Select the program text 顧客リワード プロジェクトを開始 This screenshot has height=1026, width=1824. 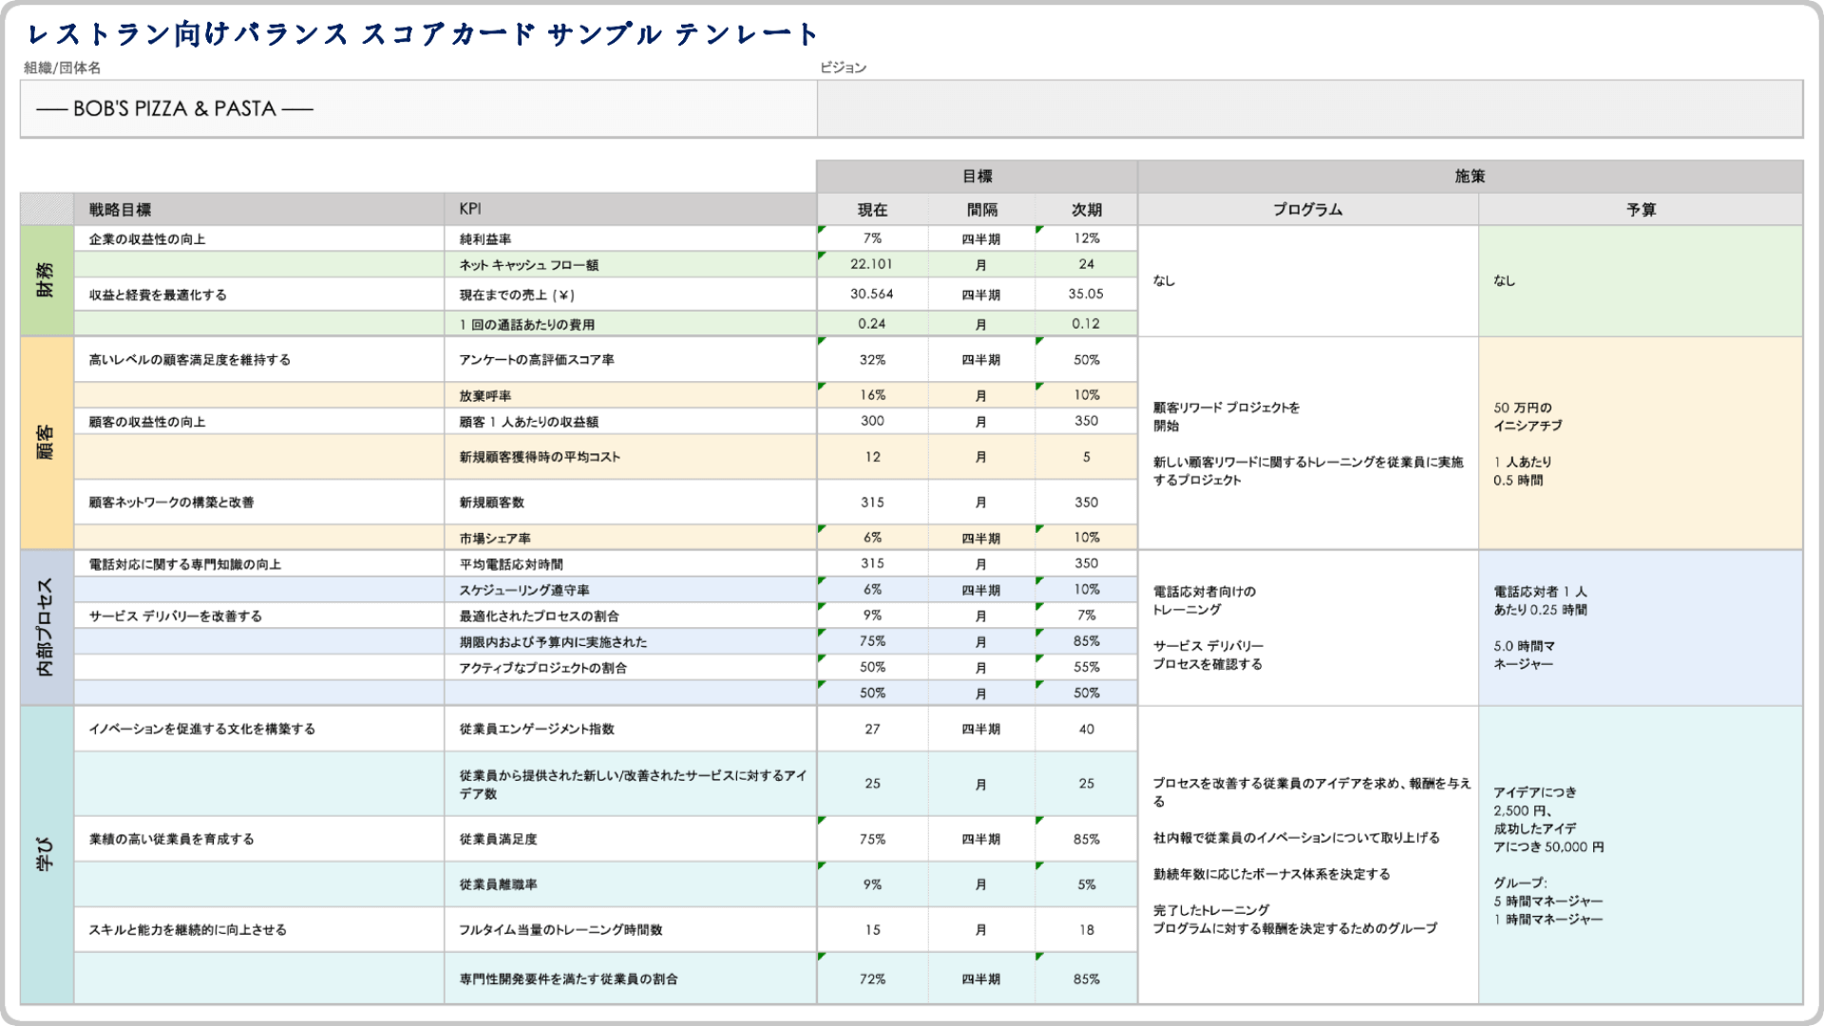[1226, 416]
